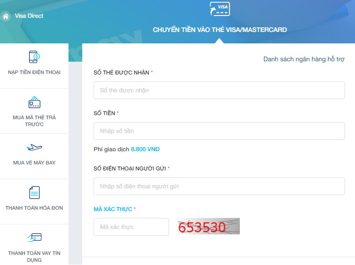Screen dimensions: 355x265
Task: Open Danh sách ngân hàng hỗ trợ link
Action: (x=304, y=59)
